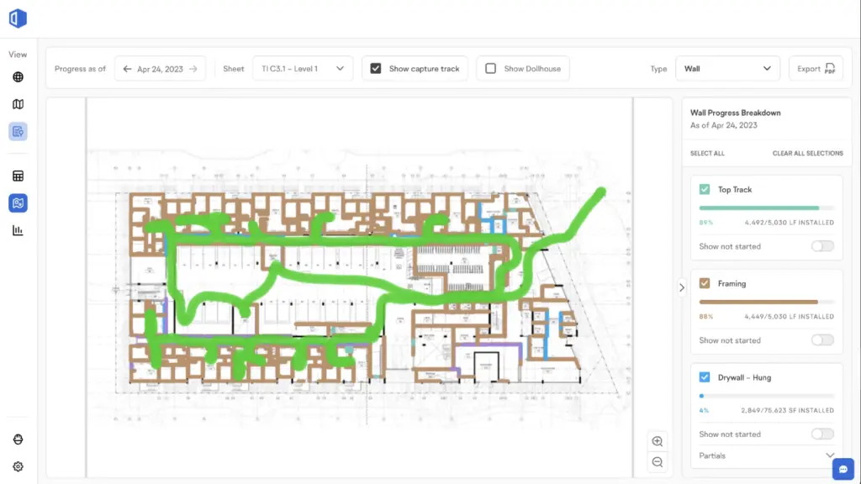Open the settings gear icon
Image resolution: width=861 pixels, height=484 pixels.
[18, 466]
